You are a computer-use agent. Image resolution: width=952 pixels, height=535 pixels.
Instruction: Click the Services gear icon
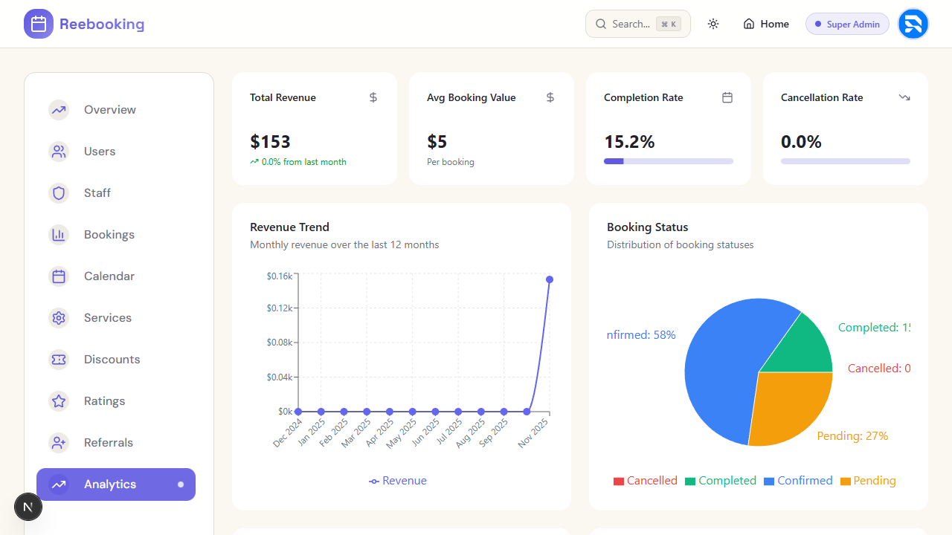click(x=59, y=318)
